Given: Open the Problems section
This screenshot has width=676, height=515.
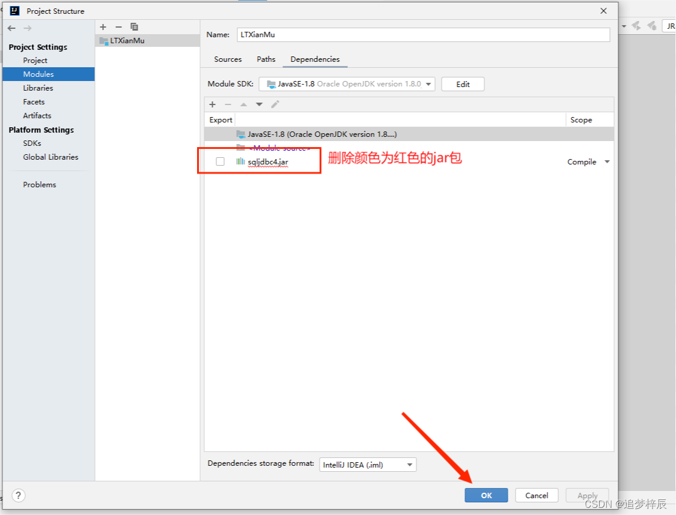Looking at the screenshot, I should pos(39,184).
